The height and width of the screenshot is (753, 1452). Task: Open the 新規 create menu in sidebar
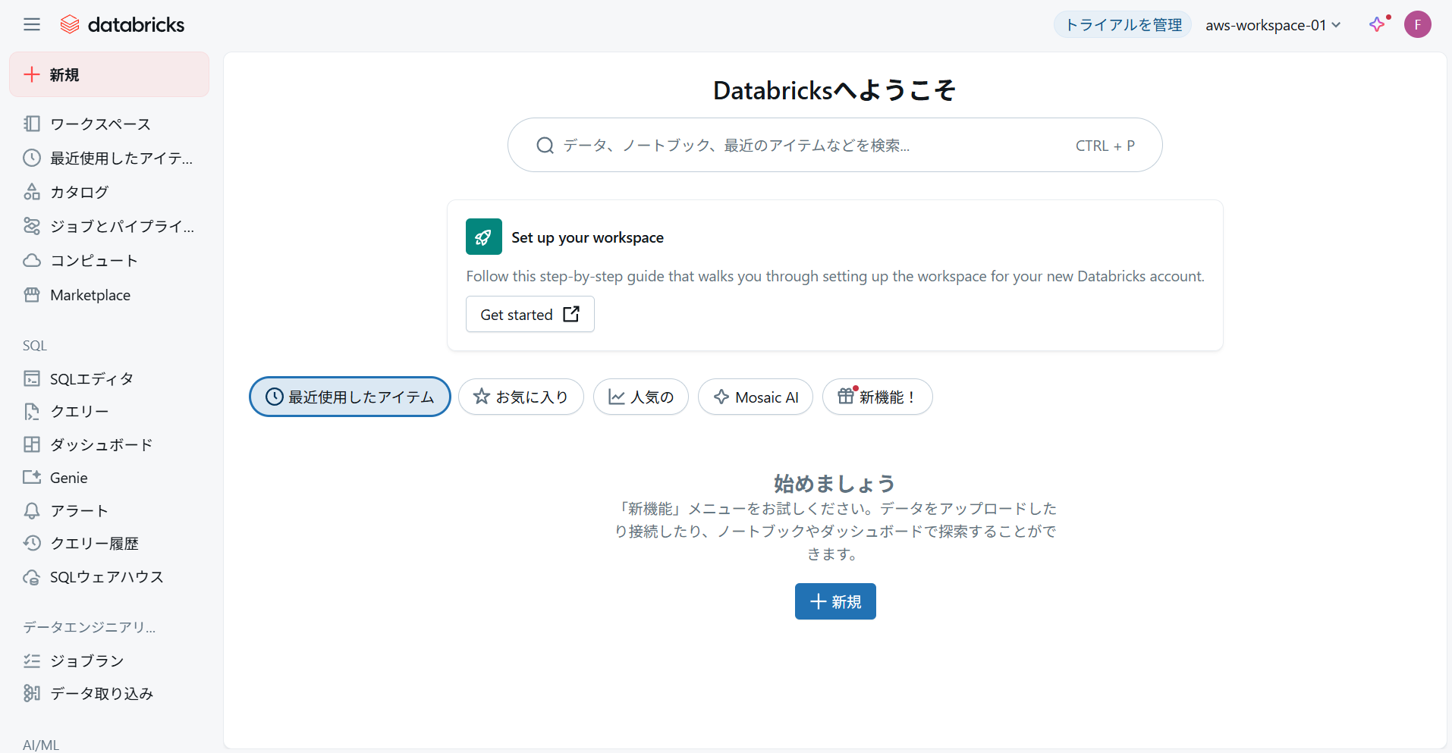pyautogui.click(x=109, y=74)
